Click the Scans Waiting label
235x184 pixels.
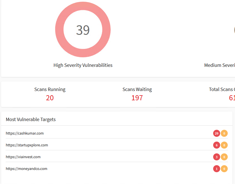click(x=137, y=89)
